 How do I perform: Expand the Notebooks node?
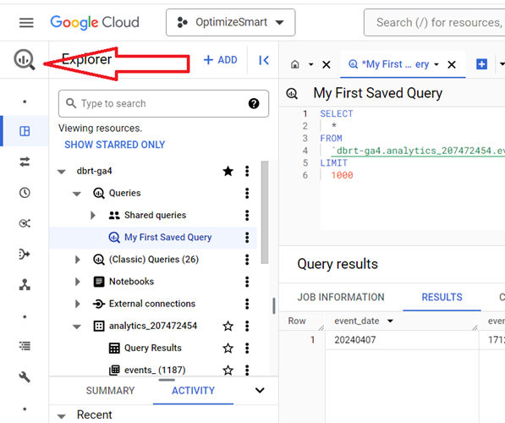[x=77, y=282]
